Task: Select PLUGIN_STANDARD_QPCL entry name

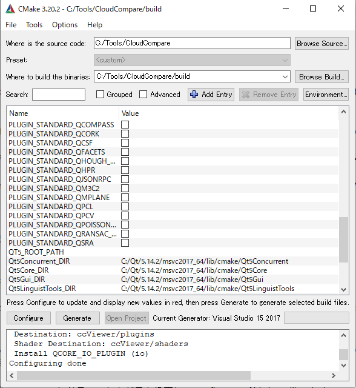Action: tap(51, 206)
